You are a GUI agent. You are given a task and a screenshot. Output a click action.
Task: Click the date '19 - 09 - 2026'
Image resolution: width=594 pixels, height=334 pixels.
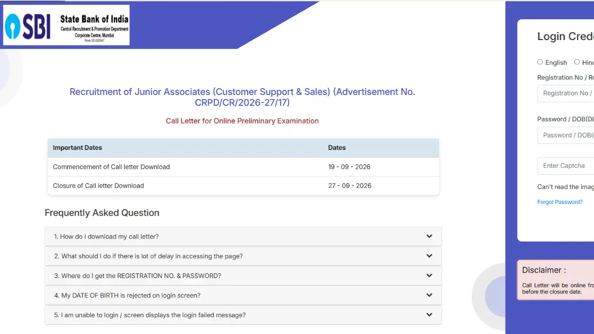pyautogui.click(x=349, y=167)
